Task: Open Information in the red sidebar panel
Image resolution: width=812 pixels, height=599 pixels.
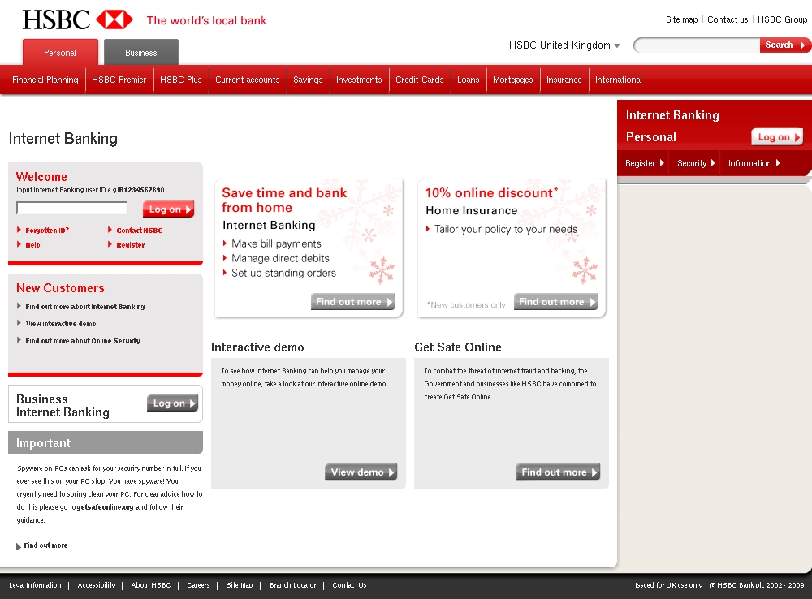Action: click(x=754, y=163)
